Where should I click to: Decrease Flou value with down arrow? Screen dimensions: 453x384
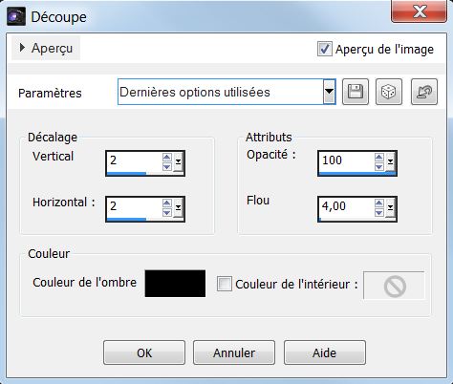(379, 212)
